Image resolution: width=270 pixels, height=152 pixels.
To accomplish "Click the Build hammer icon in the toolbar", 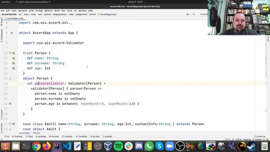I will [194, 14].
